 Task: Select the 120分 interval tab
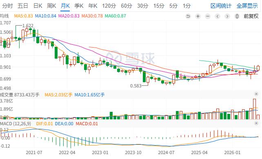tap(109, 6)
